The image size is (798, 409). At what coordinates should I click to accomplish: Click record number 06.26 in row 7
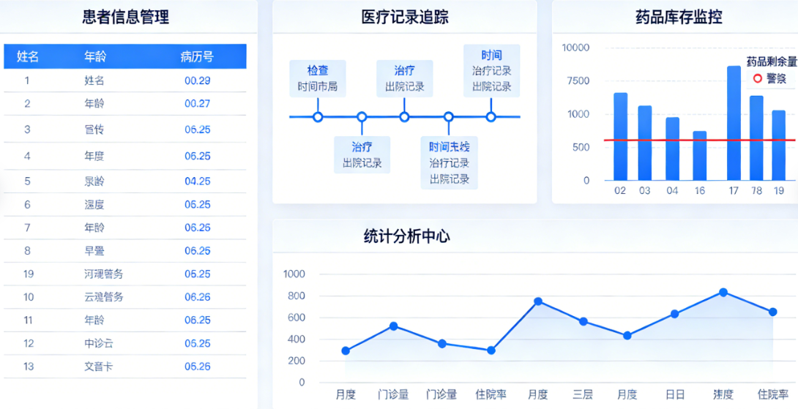click(198, 228)
